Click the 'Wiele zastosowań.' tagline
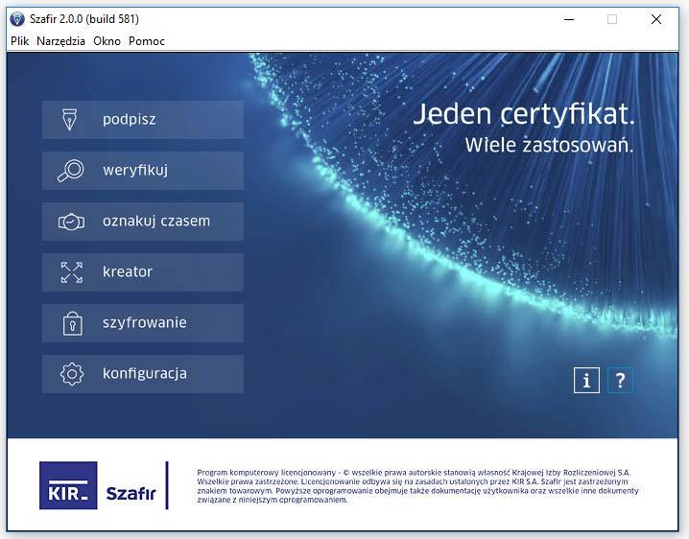The height and width of the screenshot is (539, 689). (x=549, y=146)
